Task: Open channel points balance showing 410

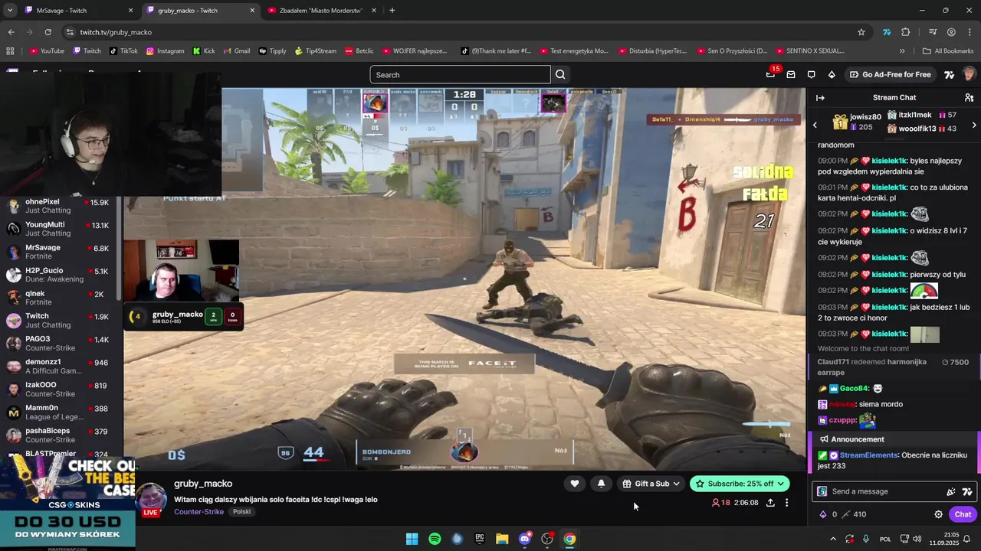Action: 854,514
